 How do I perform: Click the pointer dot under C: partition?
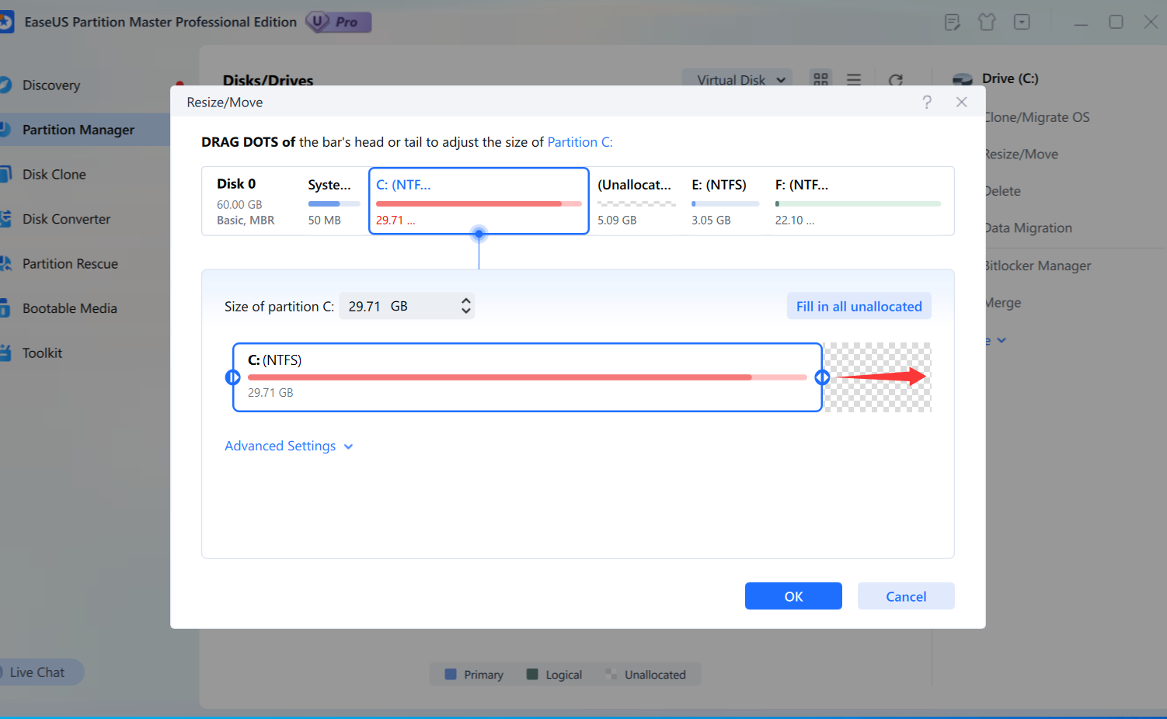(479, 234)
